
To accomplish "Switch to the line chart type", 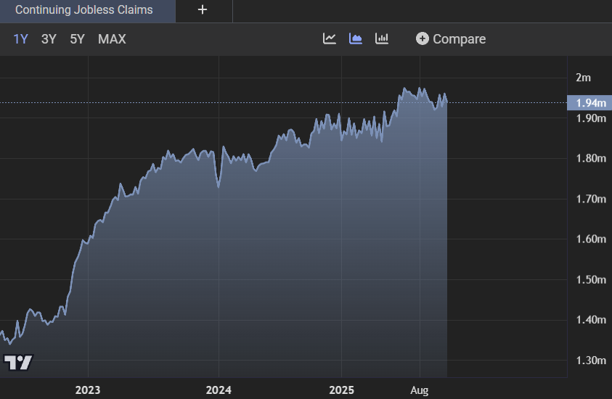I will tap(330, 38).
